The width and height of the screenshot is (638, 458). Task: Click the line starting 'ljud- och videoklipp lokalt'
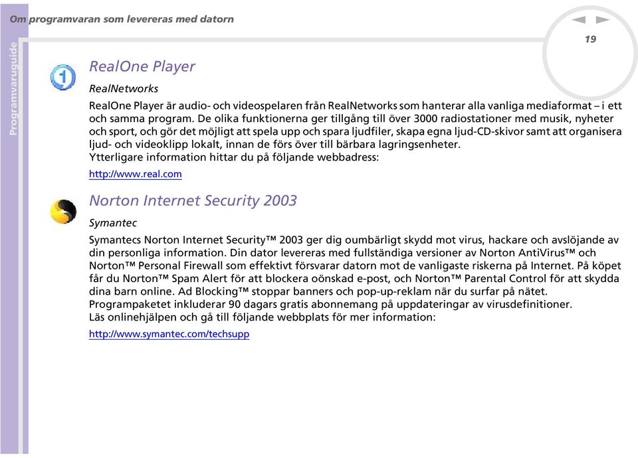[x=274, y=144]
